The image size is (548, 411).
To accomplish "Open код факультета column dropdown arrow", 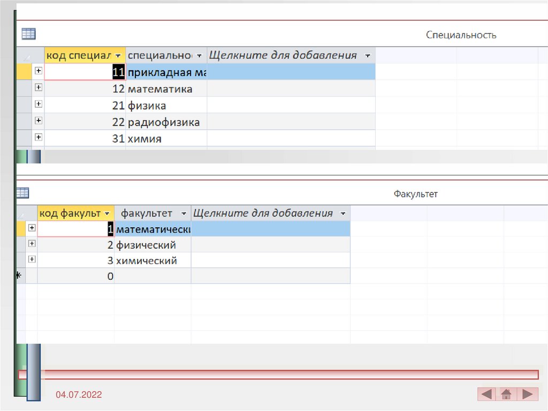I will 108,213.
